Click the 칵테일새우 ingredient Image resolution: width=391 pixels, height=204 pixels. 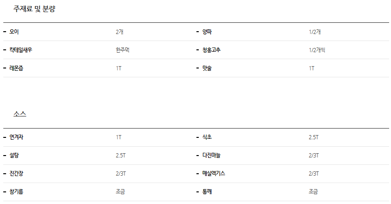pyautogui.click(x=21, y=50)
